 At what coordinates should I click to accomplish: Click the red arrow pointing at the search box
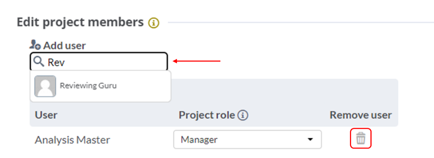pos(197,61)
